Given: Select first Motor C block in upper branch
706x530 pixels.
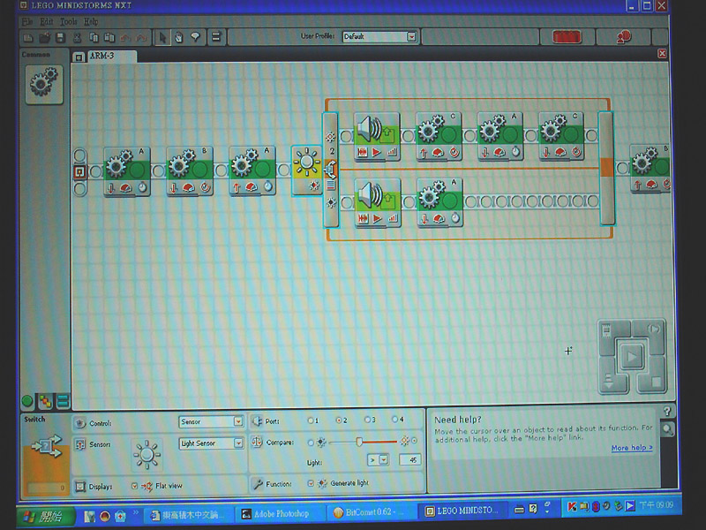Looking at the screenshot, I should (439, 136).
